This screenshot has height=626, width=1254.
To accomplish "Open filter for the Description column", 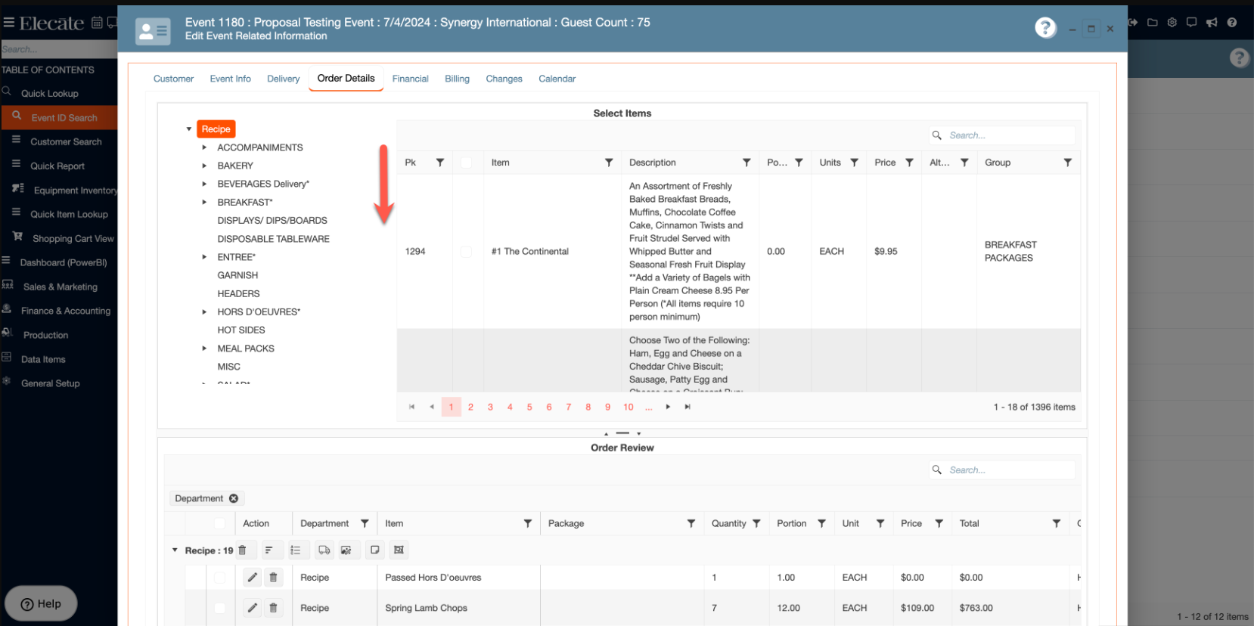I will pyautogui.click(x=747, y=163).
